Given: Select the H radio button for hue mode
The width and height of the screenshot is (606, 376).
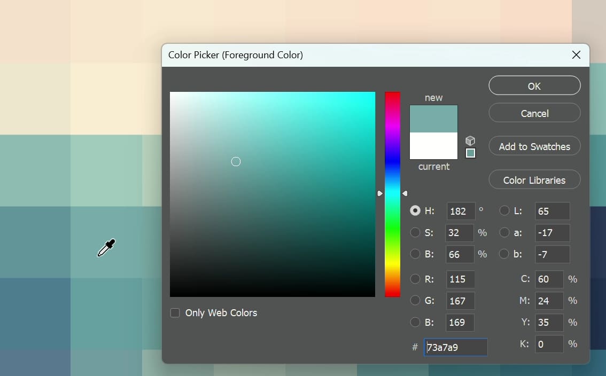Looking at the screenshot, I should [415, 210].
